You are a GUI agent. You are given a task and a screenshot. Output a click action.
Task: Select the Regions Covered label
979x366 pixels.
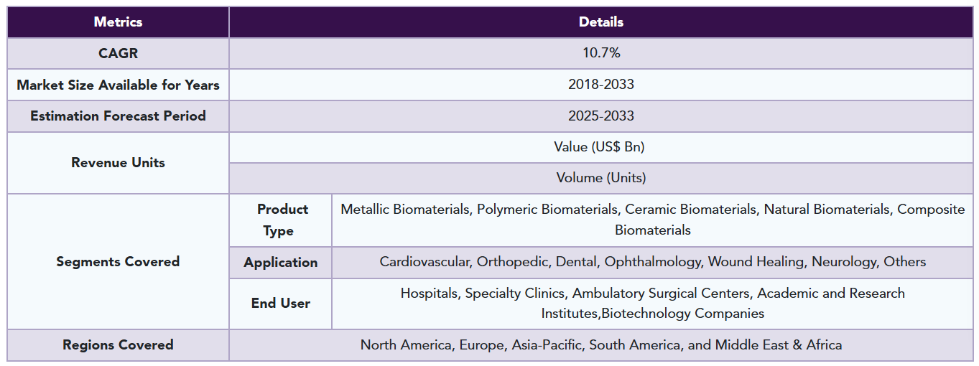coord(119,345)
